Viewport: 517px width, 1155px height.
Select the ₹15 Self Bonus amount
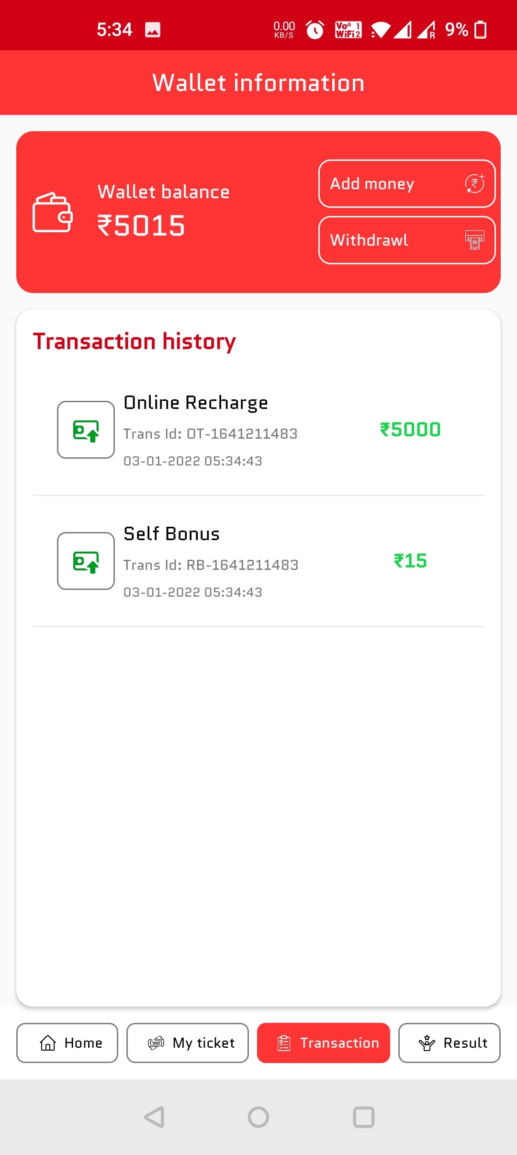410,561
